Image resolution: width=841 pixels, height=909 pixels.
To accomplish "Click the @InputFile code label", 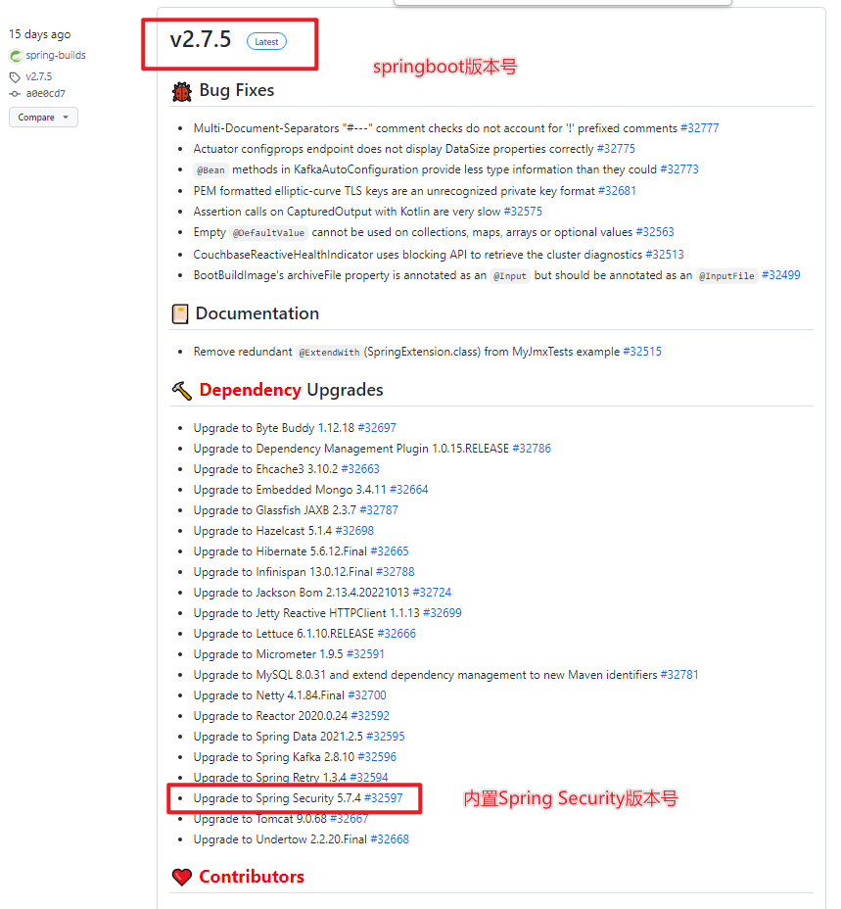I will (726, 276).
